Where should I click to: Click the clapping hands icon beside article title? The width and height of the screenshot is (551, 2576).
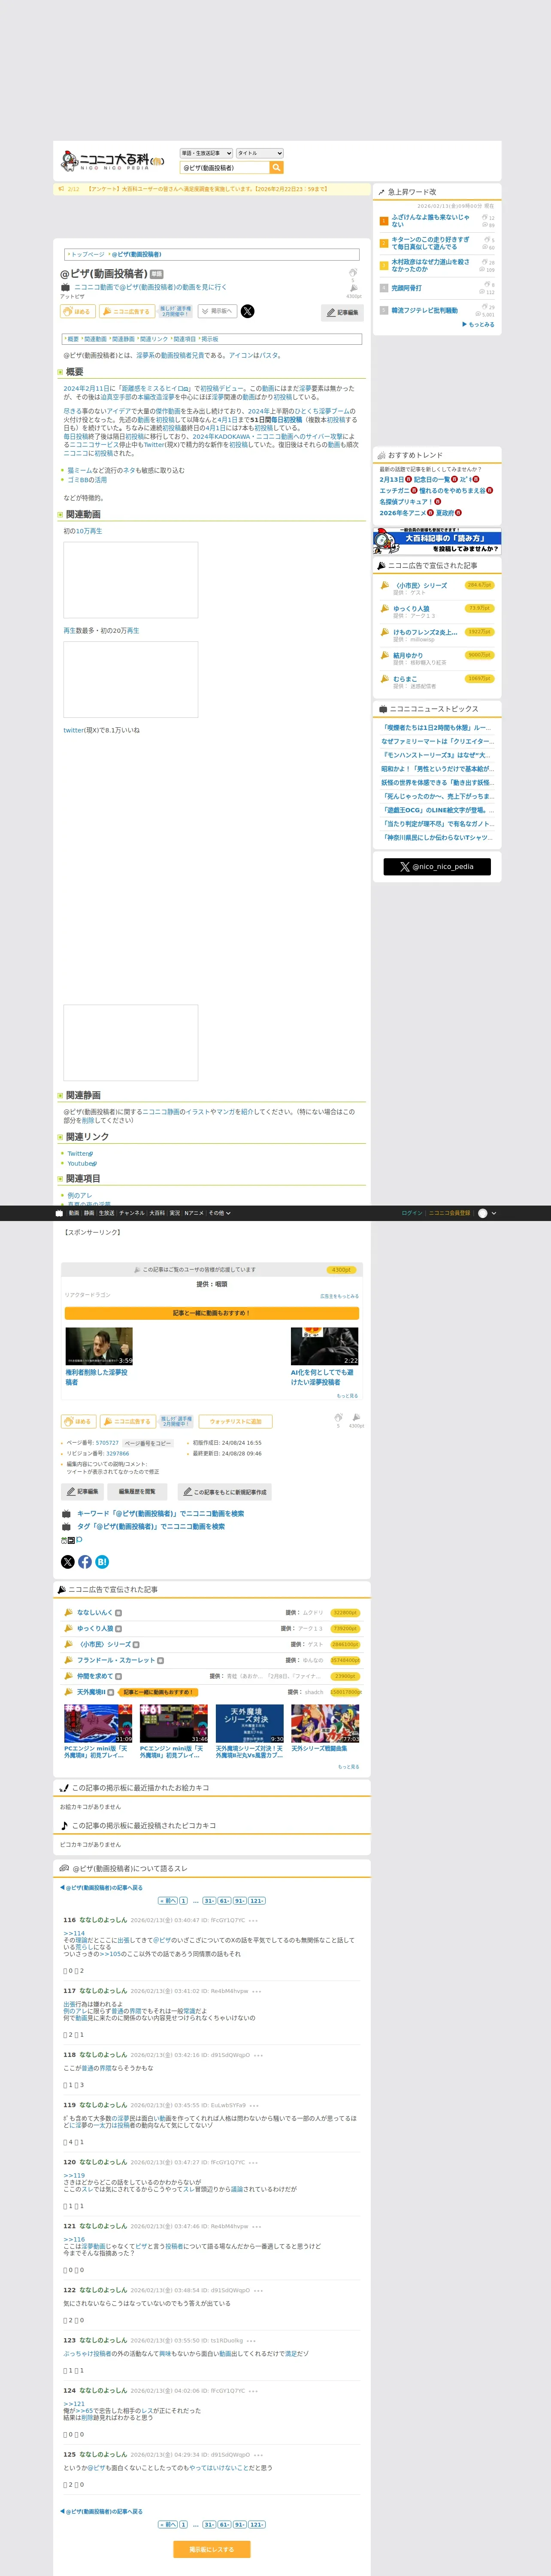pyautogui.click(x=353, y=272)
